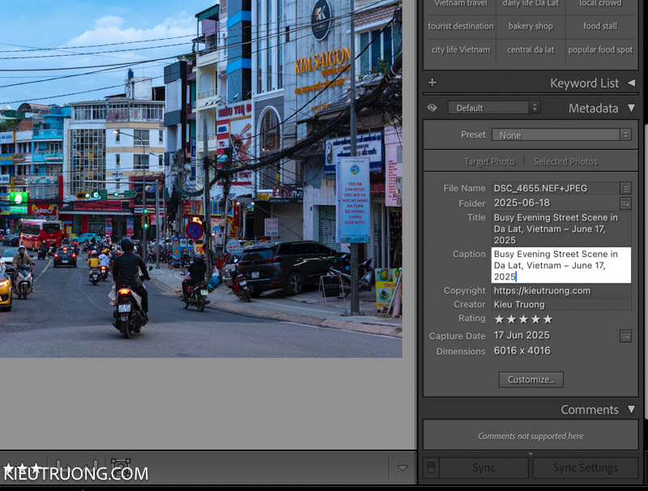This screenshot has height=491, width=648.
Task: Toggle the Metadata panel switch next to Default
Action: point(433,107)
